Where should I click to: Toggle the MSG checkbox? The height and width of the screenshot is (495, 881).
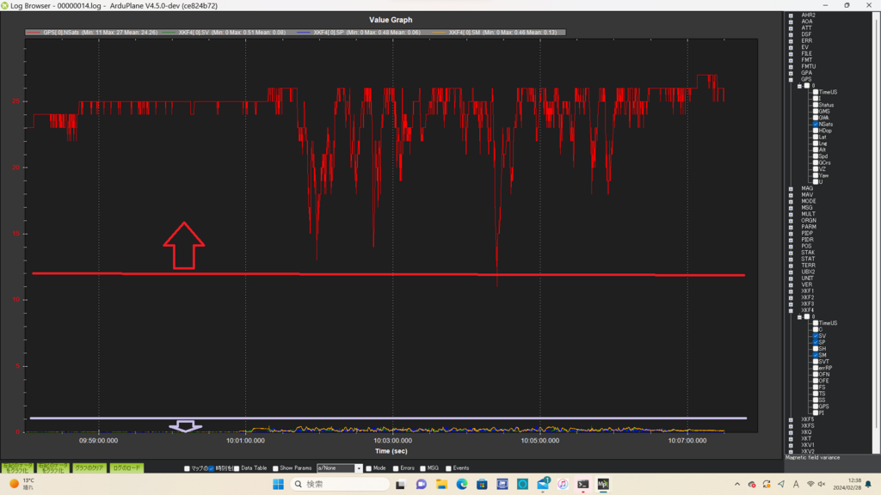tap(422, 468)
